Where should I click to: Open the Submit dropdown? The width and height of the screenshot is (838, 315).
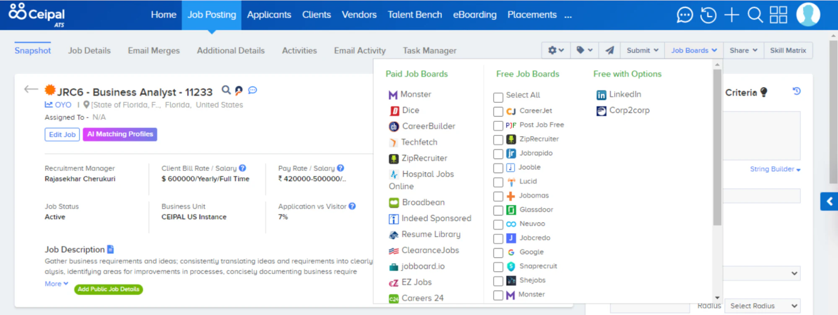pyautogui.click(x=642, y=50)
